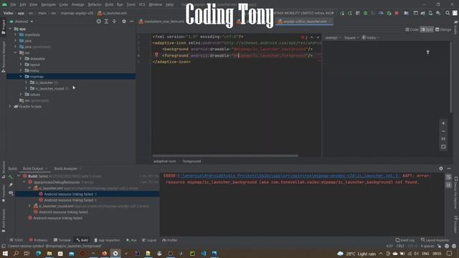Click the red quick-fix bulb icon
The image size is (459, 258).
click(x=156, y=55)
